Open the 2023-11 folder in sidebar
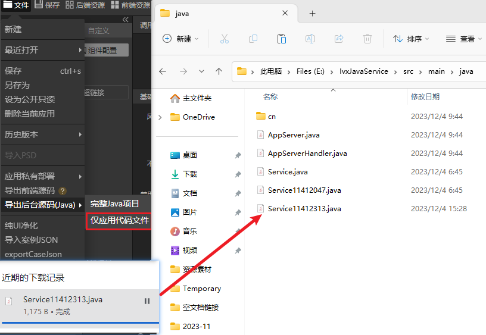Screen dimensions: 486x335 click(x=191, y=326)
